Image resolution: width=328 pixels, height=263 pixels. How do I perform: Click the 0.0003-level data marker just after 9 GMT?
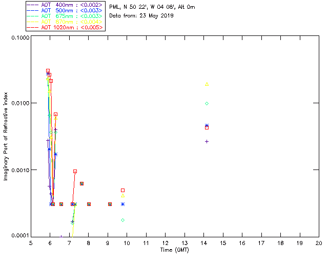pyautogui.click(x=110, y=204)
